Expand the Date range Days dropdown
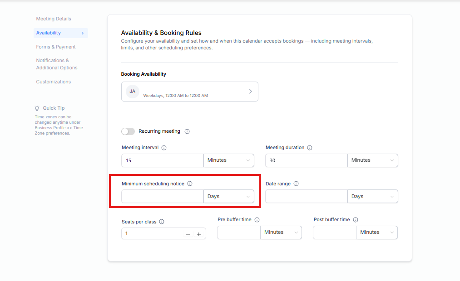 tap(372, 197)
